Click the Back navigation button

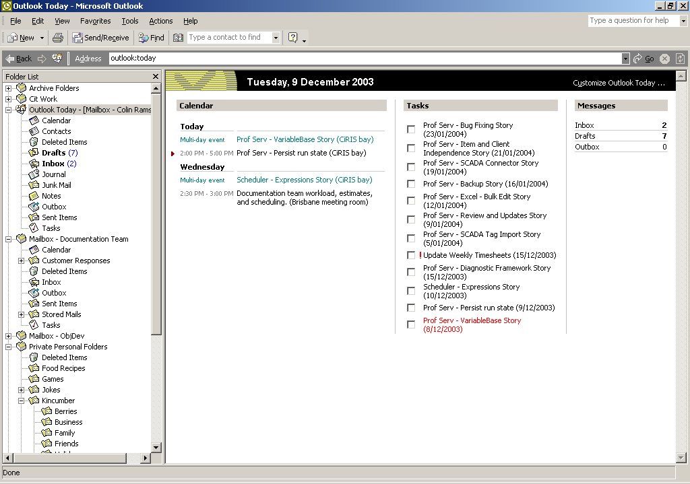(x=18, y=59)
